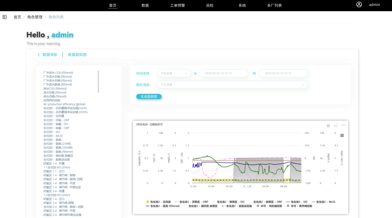The height and width of the screenshot is (218, 392).
Task: Click the calendar icon on chart card
Action: pyautogui.click(x=328, y=125)
